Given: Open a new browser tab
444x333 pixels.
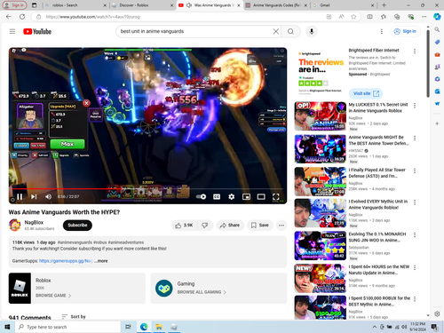Looking at the screenshot, I should pyautogui.click(x=384, y=5).
